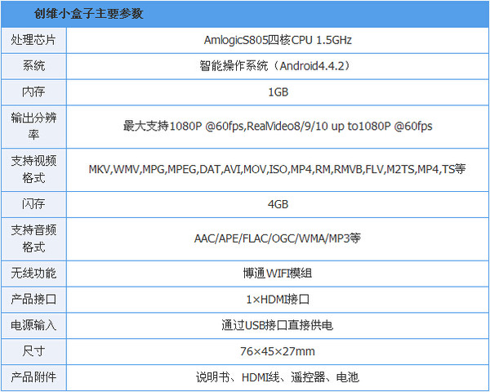The width and height of the screenshot is (490, 392).
Task: Select the 系统 row label
Action: [x=33, y=66]
